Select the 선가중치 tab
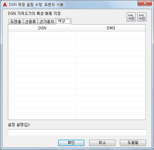The height and width of the screenshot is (150, 154). tap(47, 22)
